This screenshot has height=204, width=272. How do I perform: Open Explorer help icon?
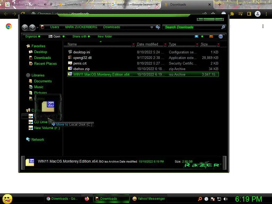tap(221, 36)
